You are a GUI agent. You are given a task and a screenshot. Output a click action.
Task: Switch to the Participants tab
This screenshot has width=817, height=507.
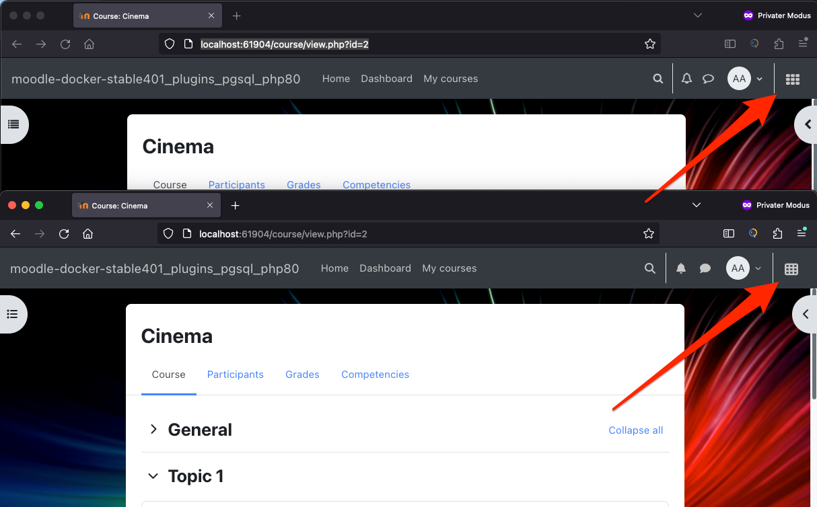[x=236, y=375]
